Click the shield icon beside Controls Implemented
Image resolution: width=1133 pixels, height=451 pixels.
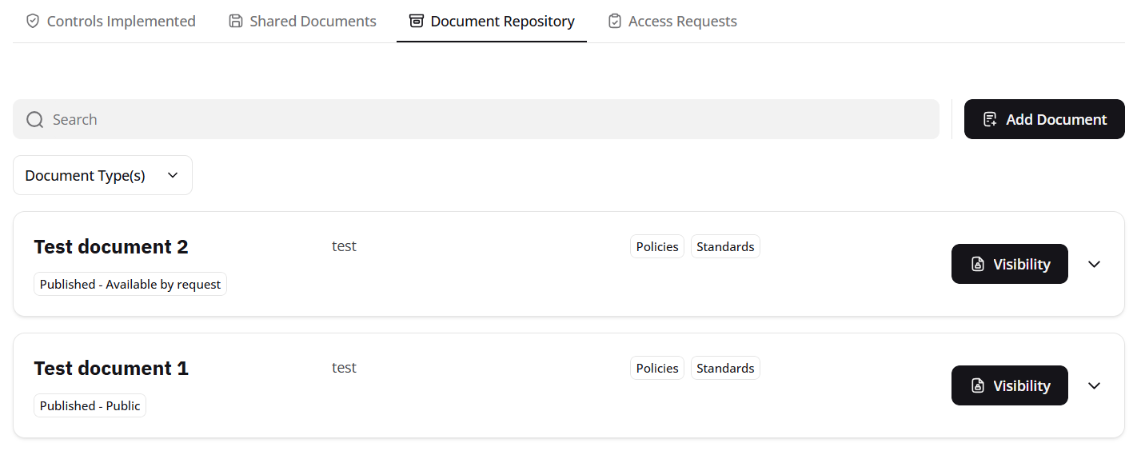(33, 22)
